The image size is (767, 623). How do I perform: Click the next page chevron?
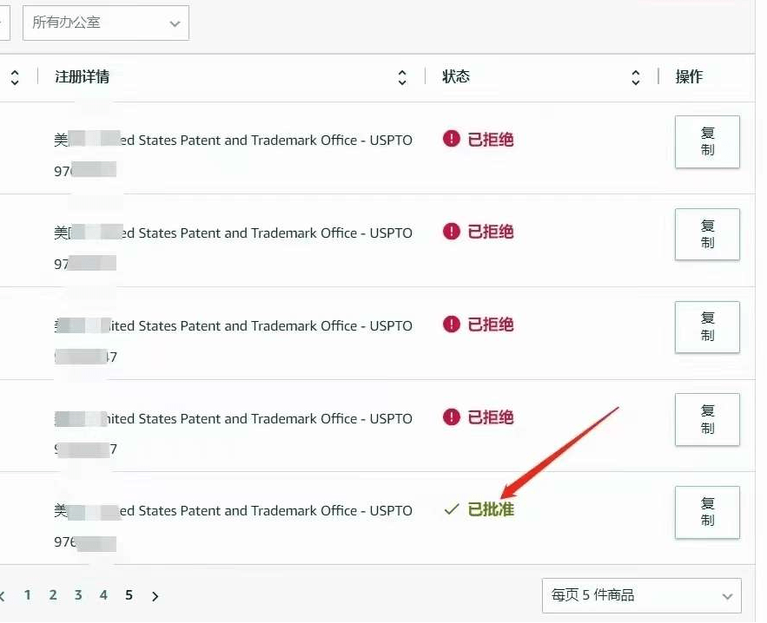point(155,596)
